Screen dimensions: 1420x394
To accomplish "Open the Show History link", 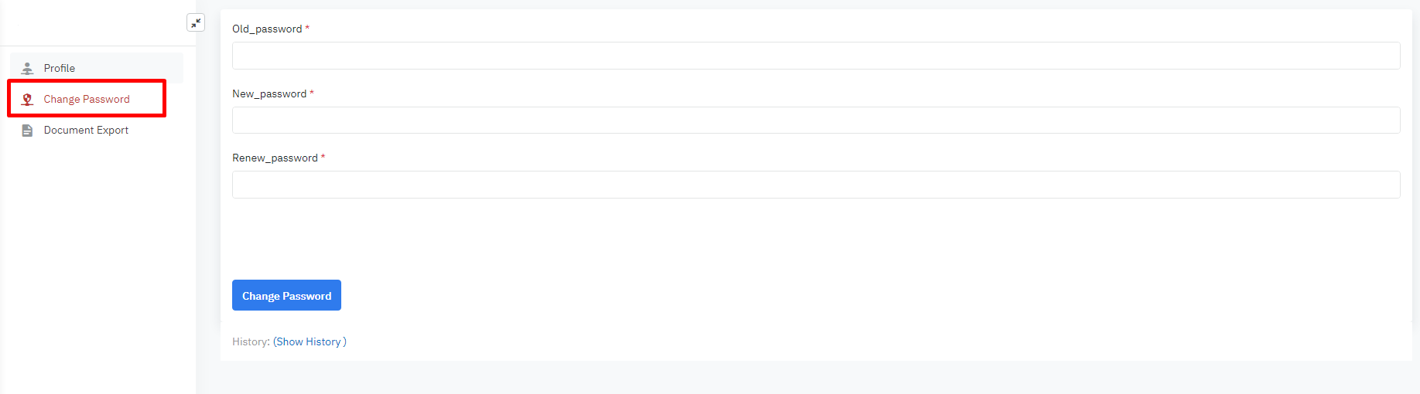I will pyautogui.click(x=310, y=341).
